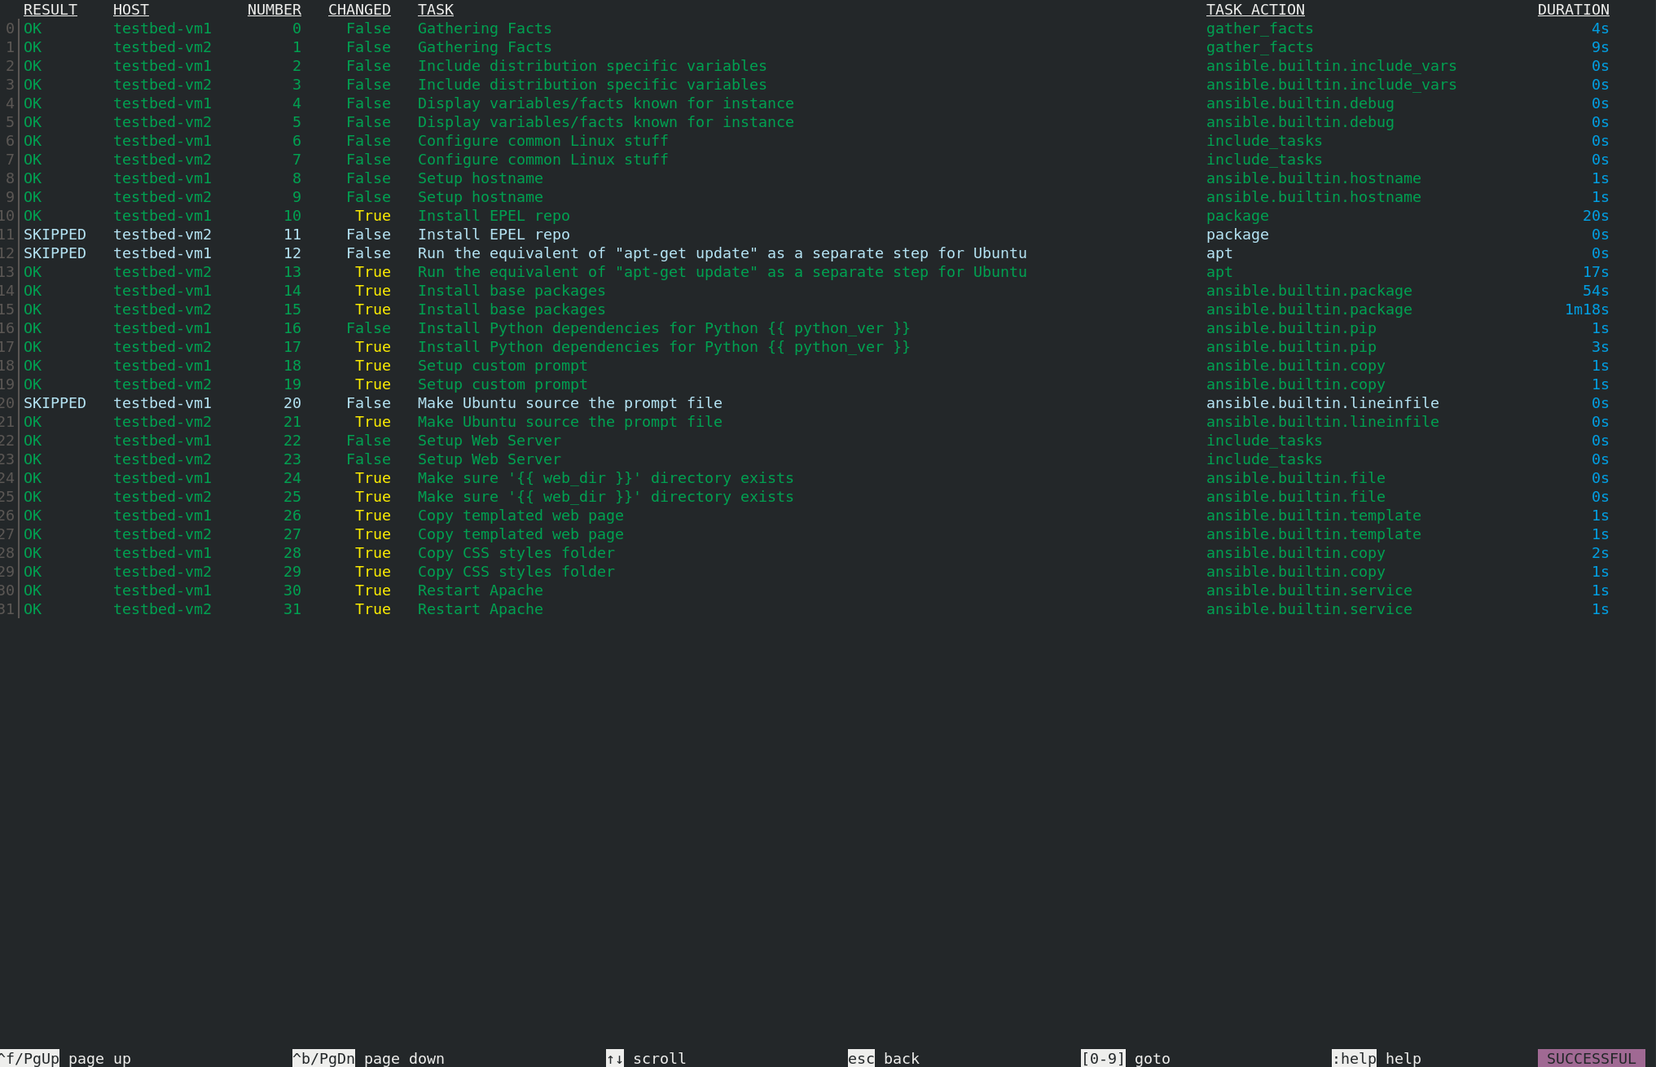1656x1067 pixels.
Task: Select row 0 Gathering Facts on testbed-vm1
Action: (x=484, y=29)
